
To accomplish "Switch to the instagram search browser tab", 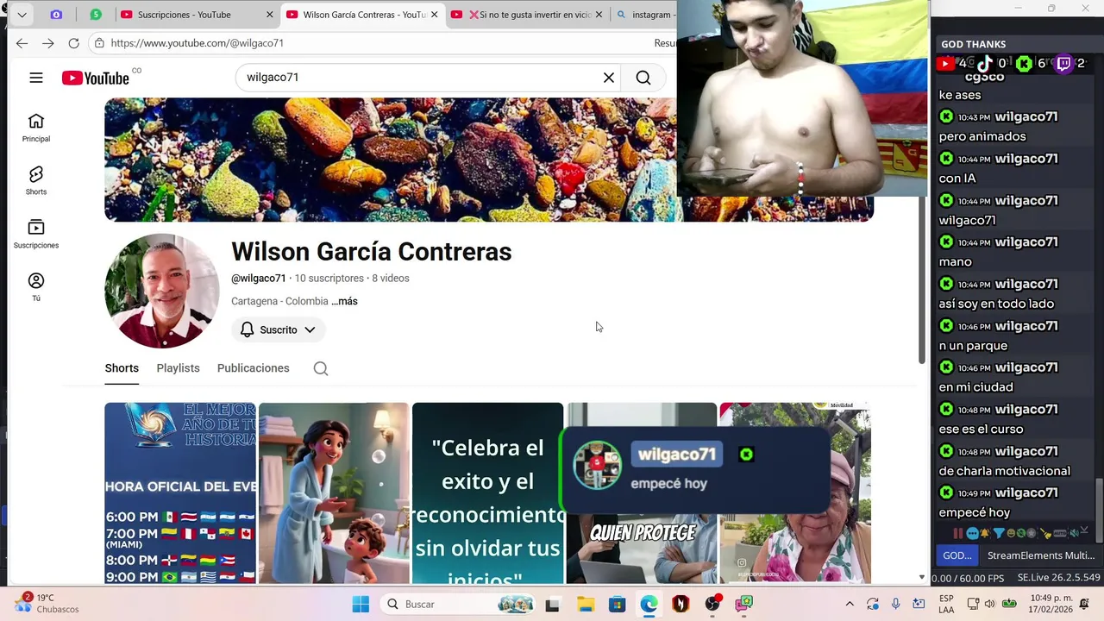I will pos(644,15).
